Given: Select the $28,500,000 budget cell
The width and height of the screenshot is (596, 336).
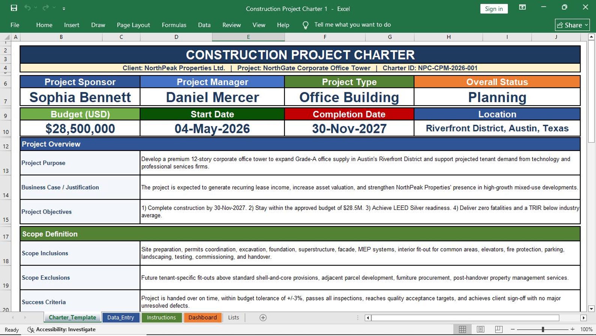Looking at the screenshot, I should coord(80,128).
